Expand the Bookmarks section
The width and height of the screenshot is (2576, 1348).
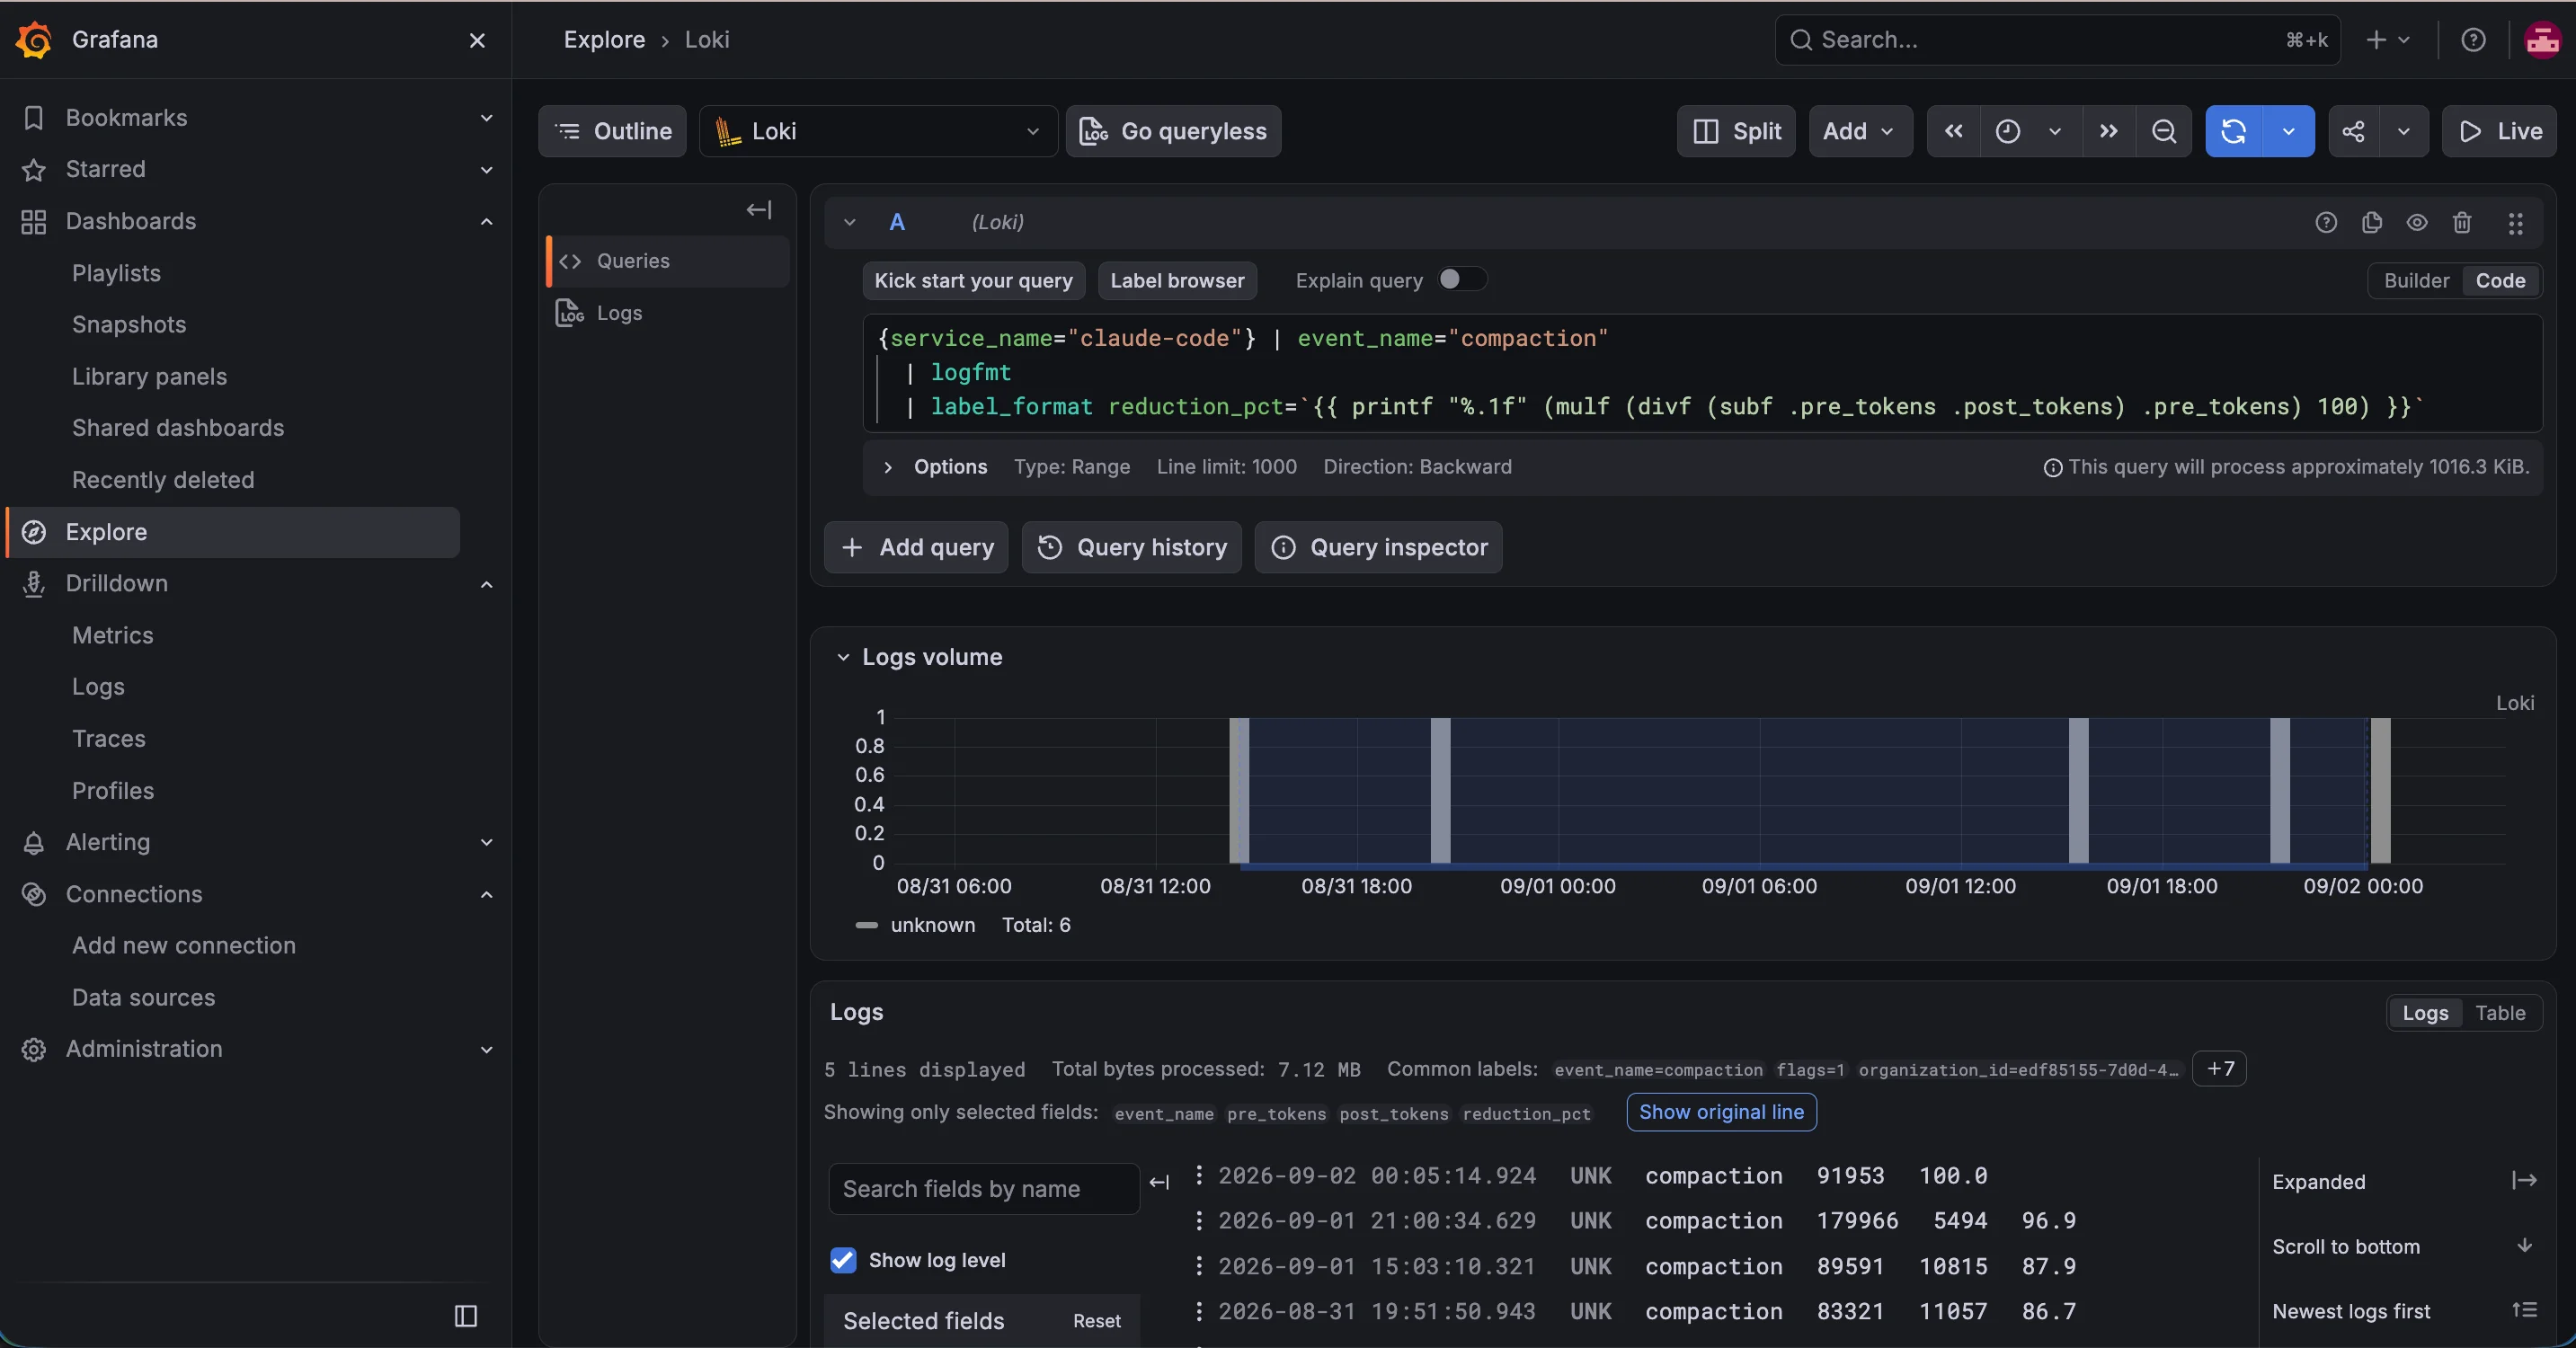point(486,118)
